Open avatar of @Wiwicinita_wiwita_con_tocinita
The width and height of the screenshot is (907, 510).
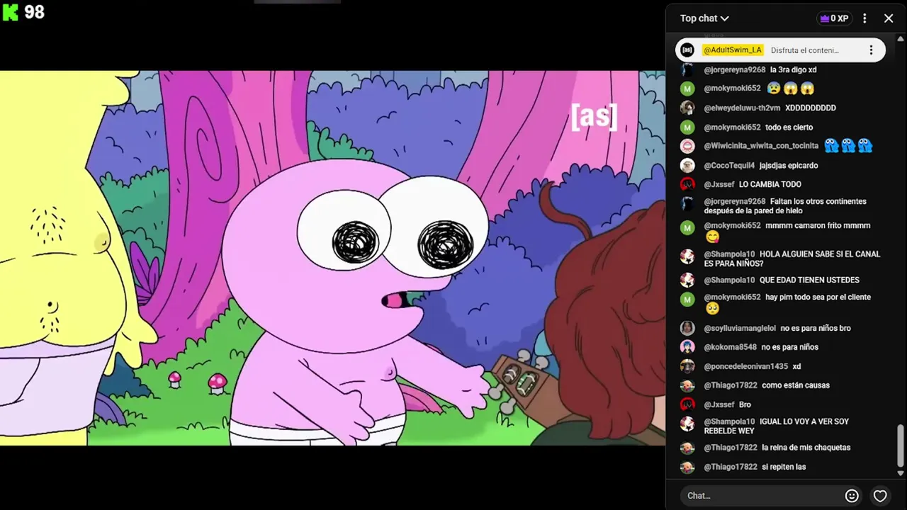687,146
